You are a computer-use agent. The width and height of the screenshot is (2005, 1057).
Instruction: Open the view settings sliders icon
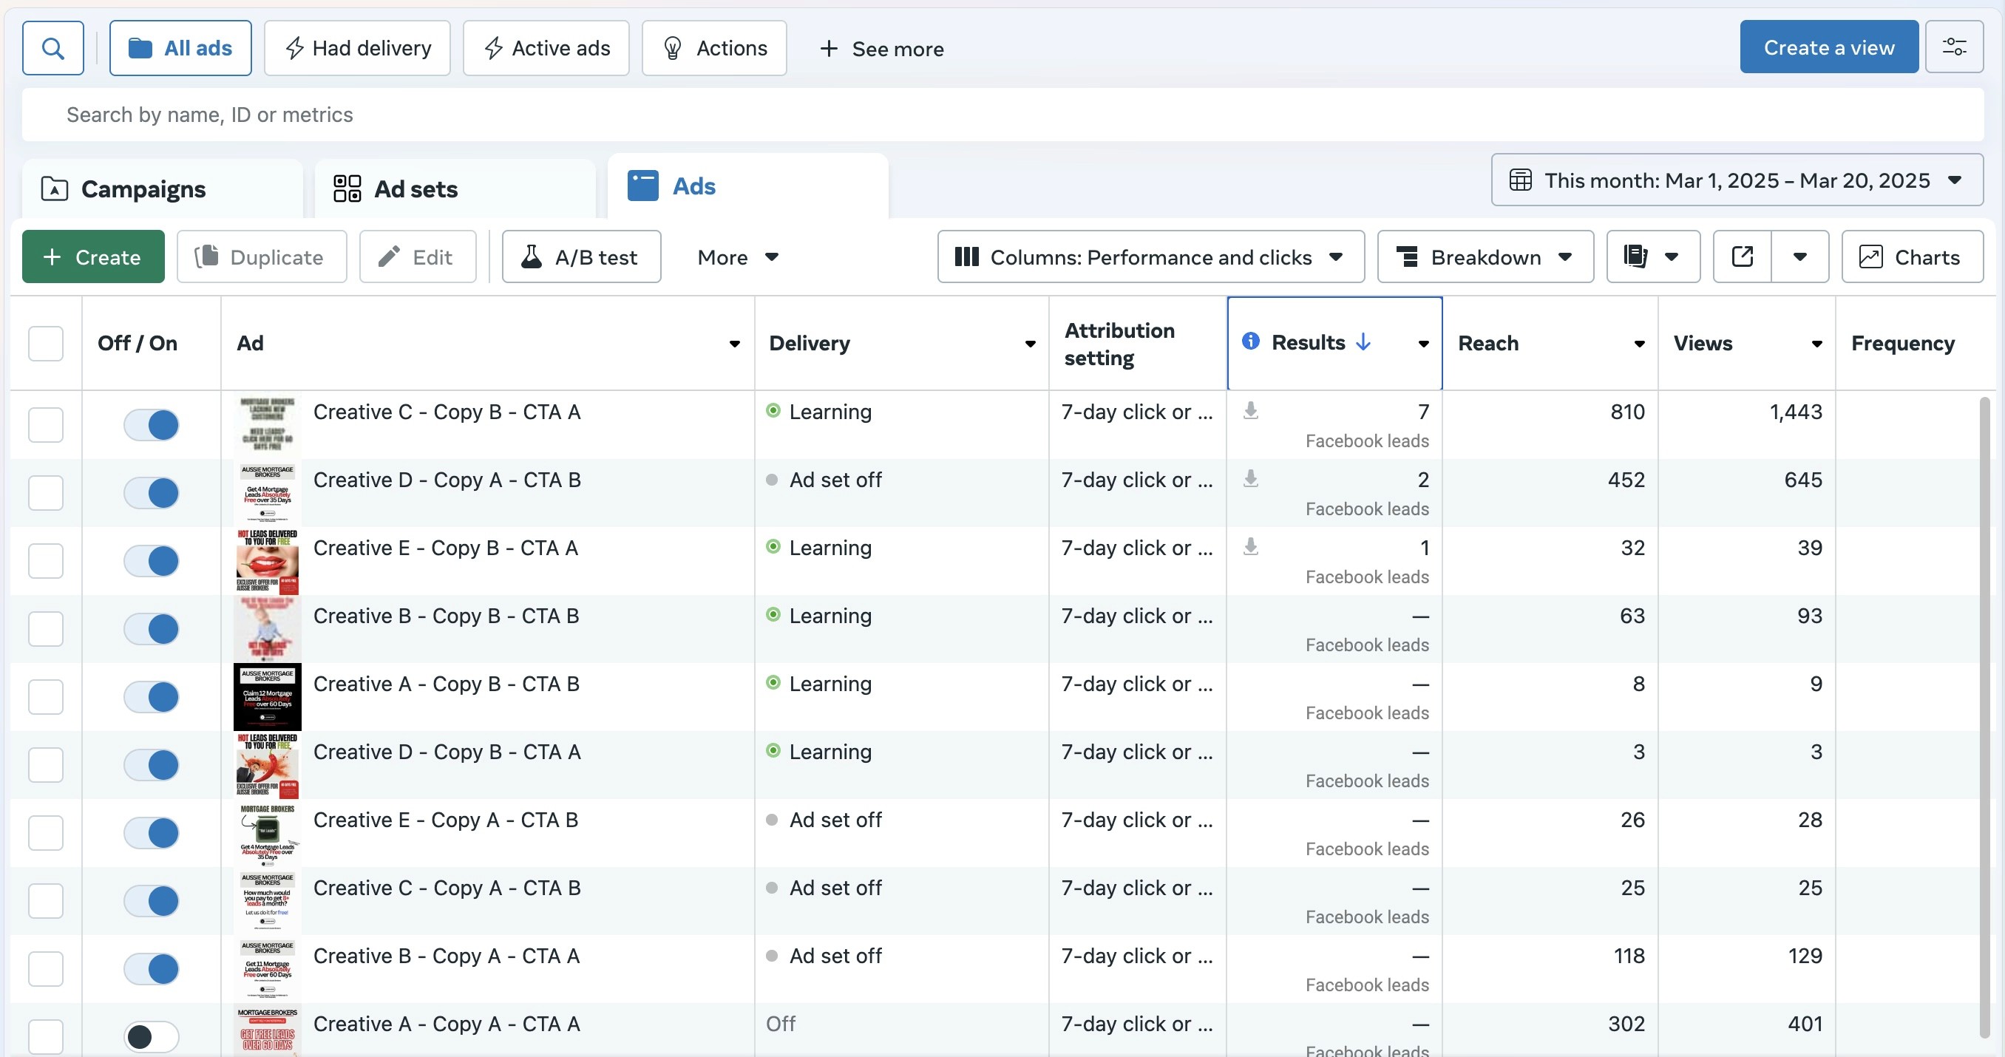pyautogui.click(x=1954, y=47)
